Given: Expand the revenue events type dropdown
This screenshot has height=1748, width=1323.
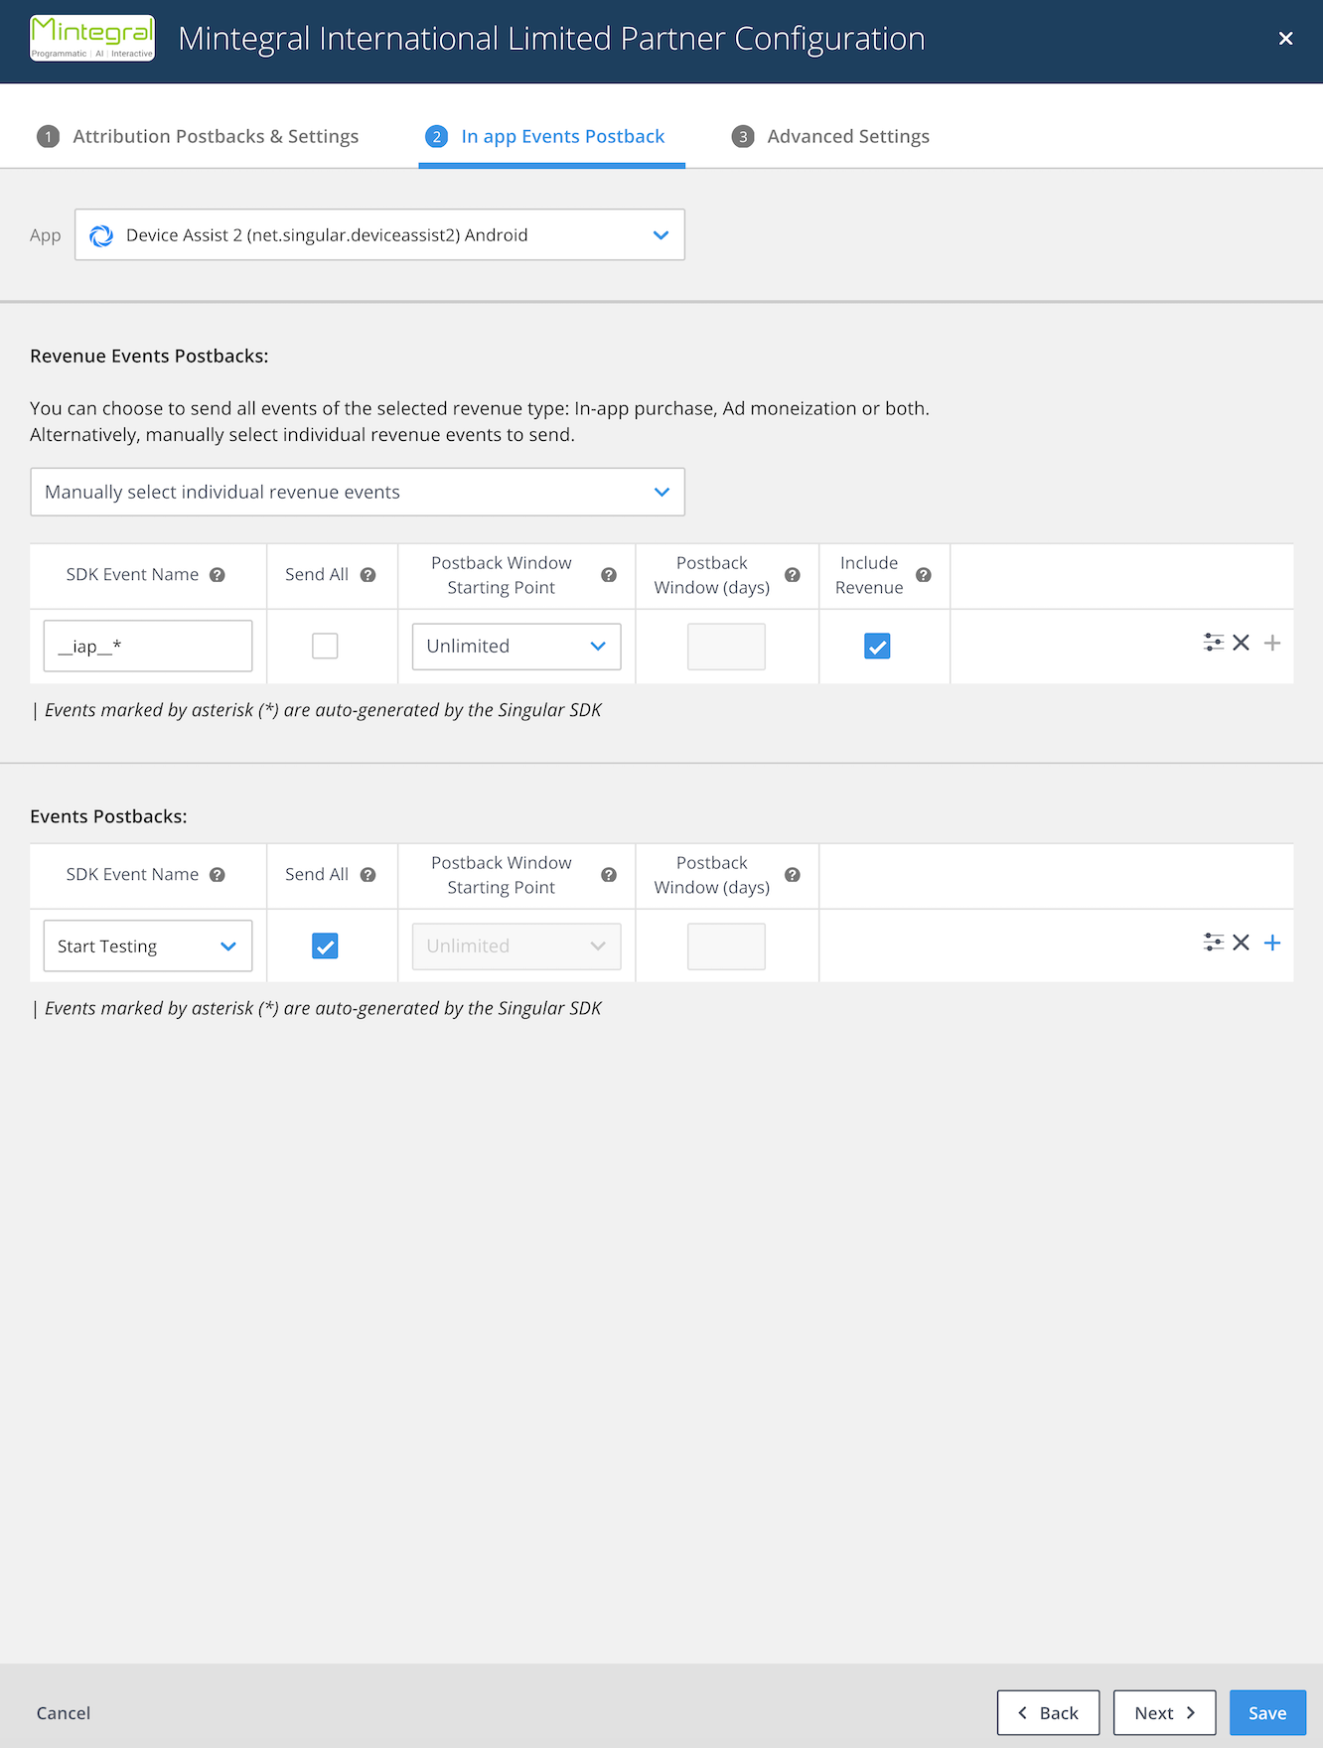Looking at the screenshot, I should (358, 492).
